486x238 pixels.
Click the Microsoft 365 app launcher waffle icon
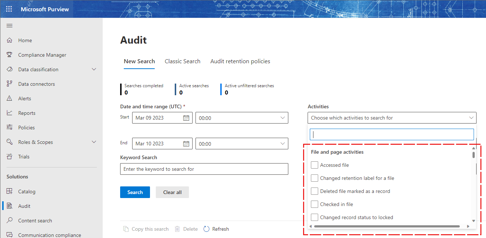9,9
